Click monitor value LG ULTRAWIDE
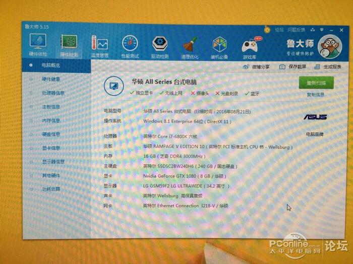Image resolution: width=353 pixels, height=264 pixels. (x=186, y=186)
